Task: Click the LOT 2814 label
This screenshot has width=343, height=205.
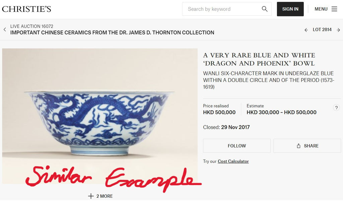Action: 322,30
